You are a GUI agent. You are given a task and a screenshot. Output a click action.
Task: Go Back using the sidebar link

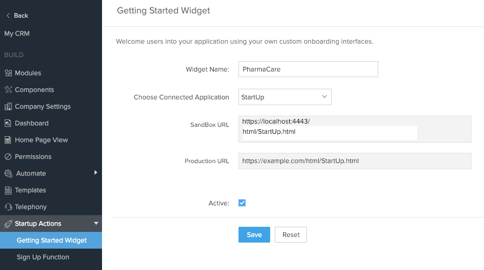point(17,15)
